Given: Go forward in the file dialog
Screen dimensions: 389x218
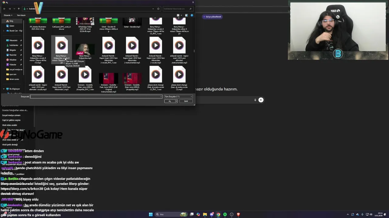Looking at the screenshot, I should [9, 9].
